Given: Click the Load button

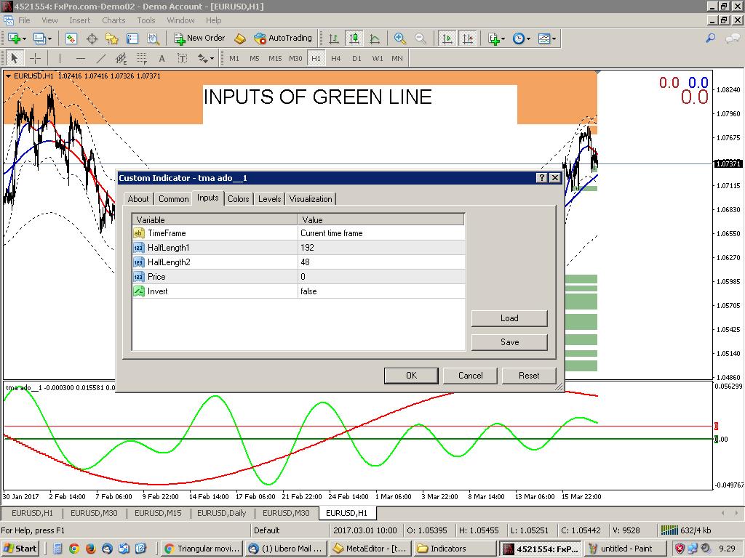Looking at the screenshot, I should tap(509, 318).
